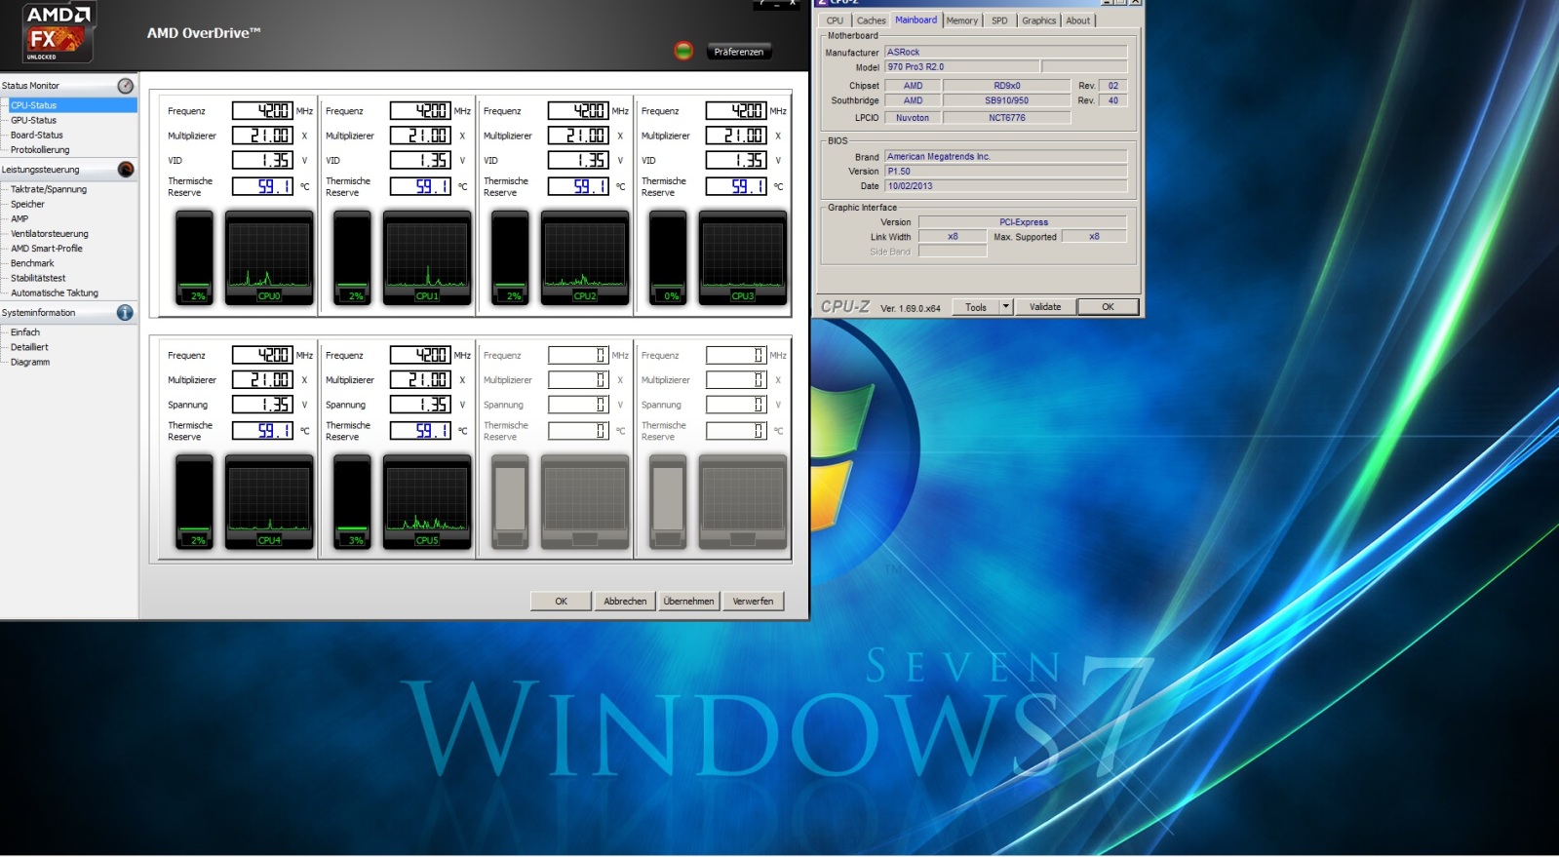The height and width of the screenshot is (857, 1559).
Task: Click the Tools button in CPU-Z
Action: tap(976, 307)
